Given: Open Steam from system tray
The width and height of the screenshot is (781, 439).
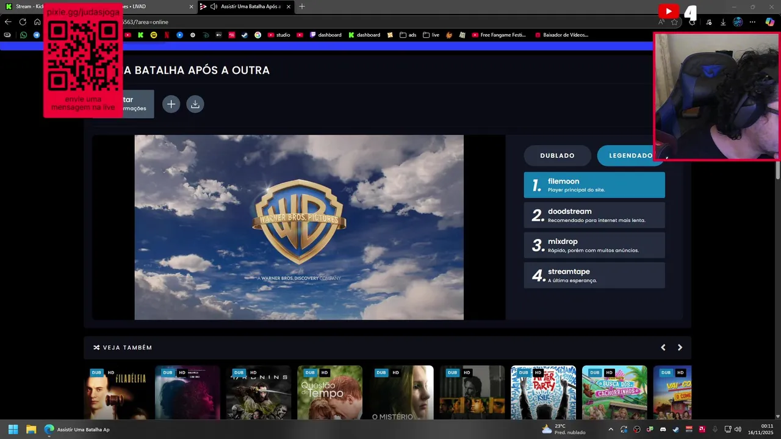Looking at the screenshot, I should click(x=676, y=429).
